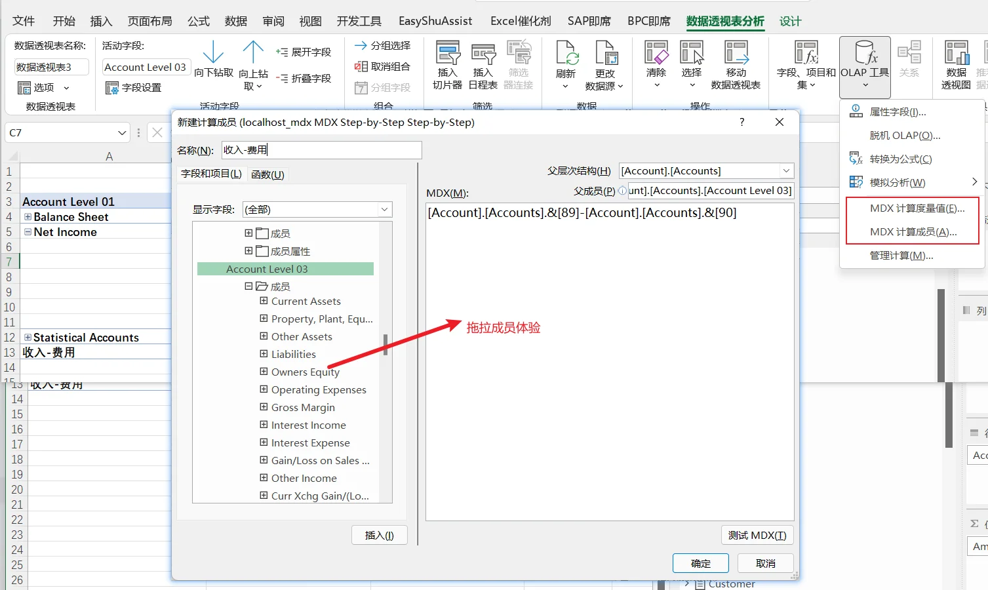988x590 pixels.
Task: Click Insert Timeline (插入日程表) icon
Action: pyautogui.click(x=483, y=52)
